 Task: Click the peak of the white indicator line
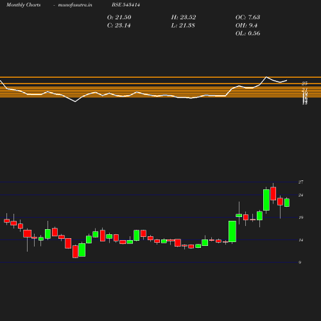pos(266,77)
